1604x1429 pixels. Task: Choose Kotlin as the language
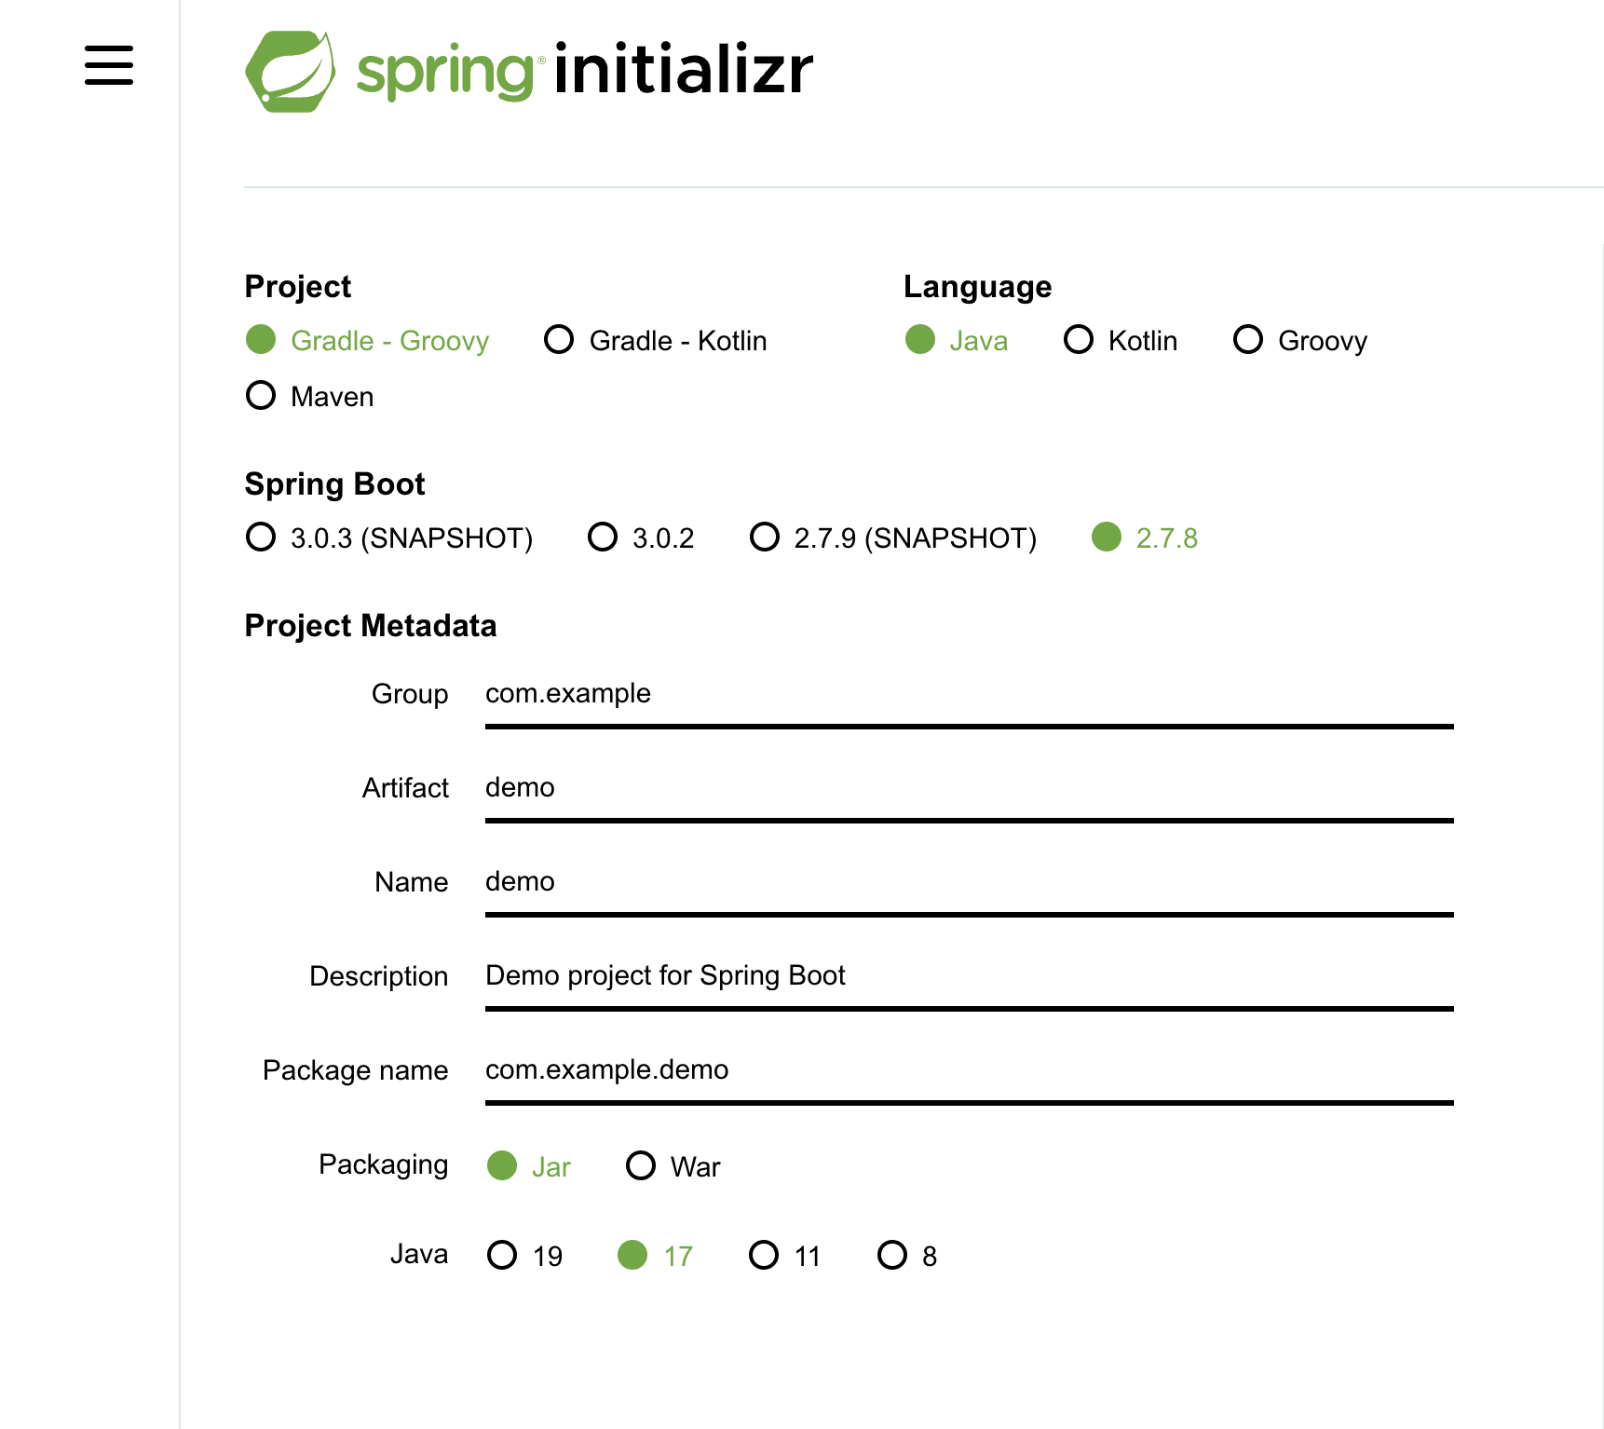1121,340
